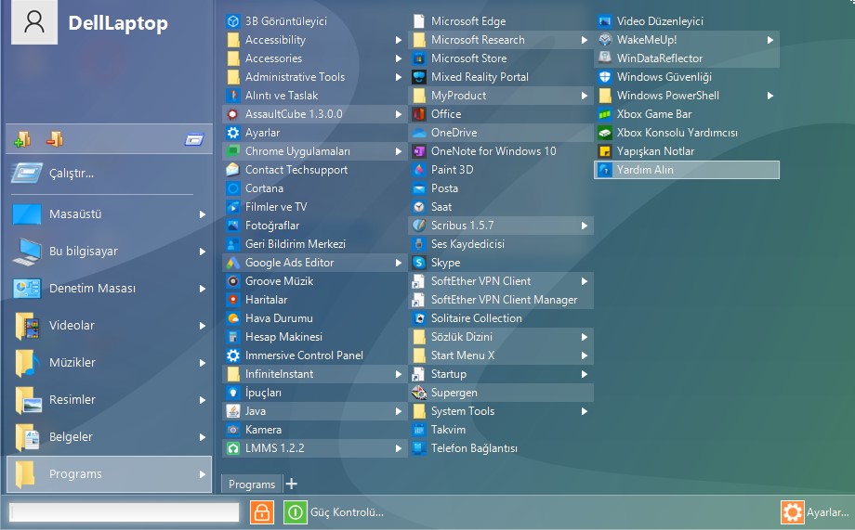
Task: Launch Groove Müzik icon
Action: coord(233,281)
